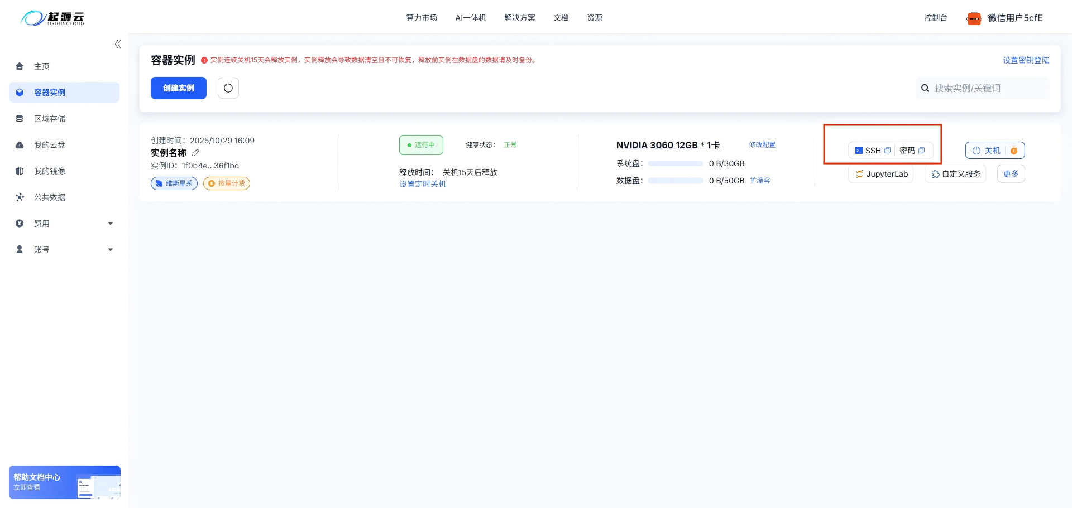Screen dimensions: 1072x508
Task: Copy the SSH command with the copy icon
Action: (888, 150)
